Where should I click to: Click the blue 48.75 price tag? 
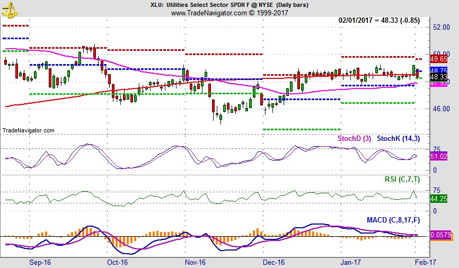439,71
